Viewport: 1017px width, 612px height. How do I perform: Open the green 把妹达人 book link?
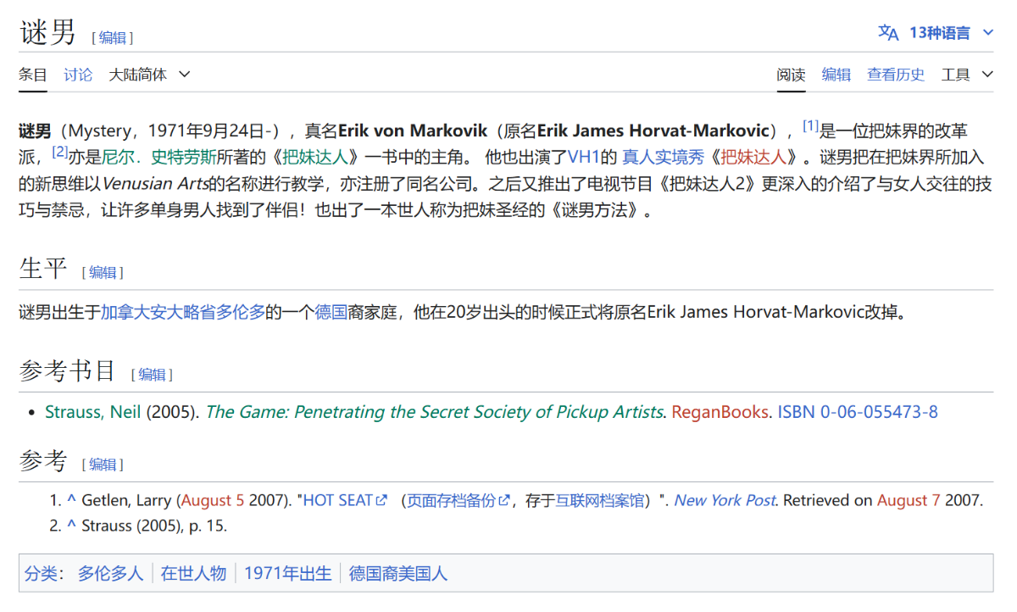[314, 157]
